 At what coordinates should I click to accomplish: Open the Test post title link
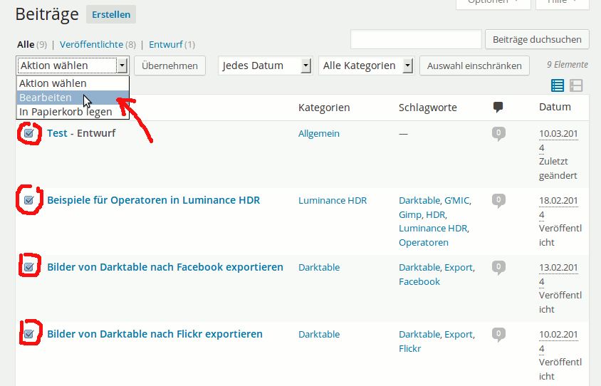[x=57, y=133]
